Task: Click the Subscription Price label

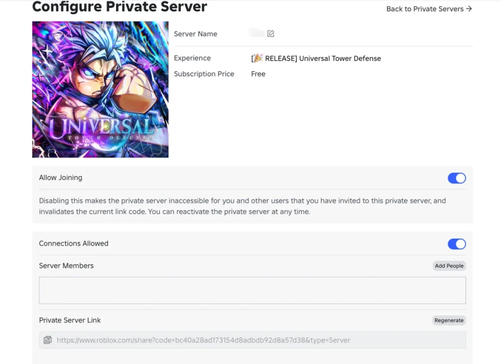Action: 204,74
